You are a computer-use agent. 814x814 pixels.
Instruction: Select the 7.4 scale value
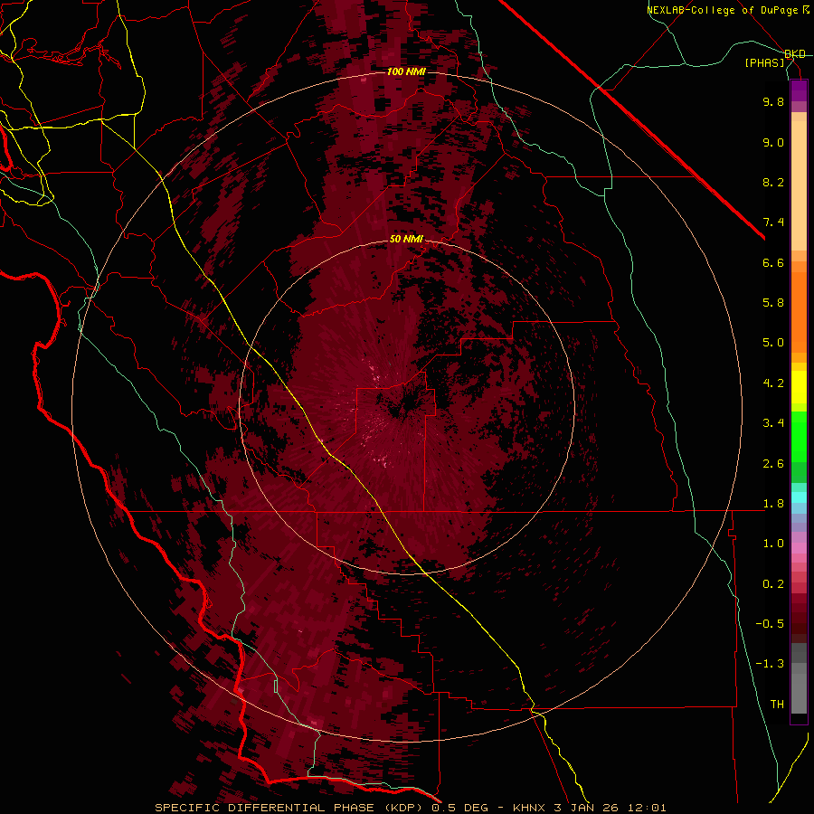click(773, 222)
